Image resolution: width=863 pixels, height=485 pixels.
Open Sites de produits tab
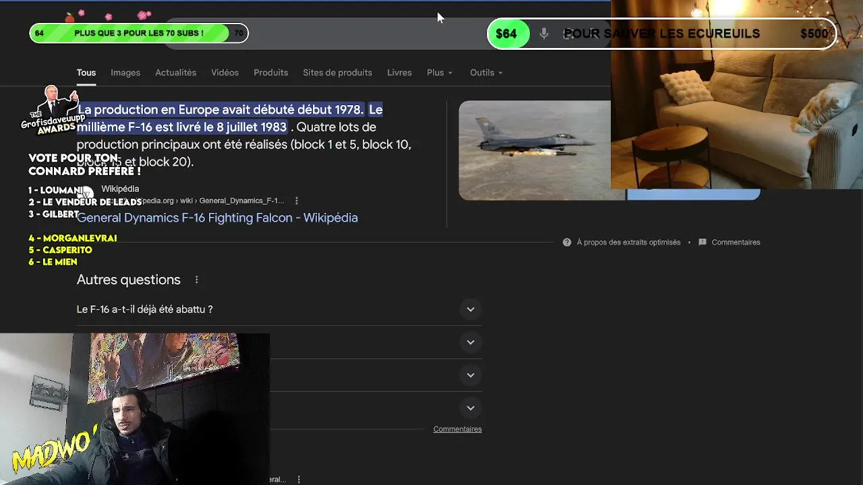click(x=337, y=73)
